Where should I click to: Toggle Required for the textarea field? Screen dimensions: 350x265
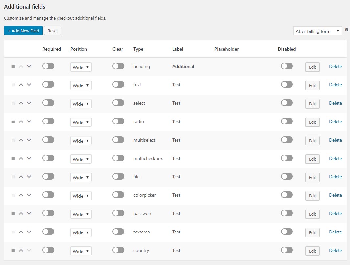pyautogui.click(x=48, y=232)
